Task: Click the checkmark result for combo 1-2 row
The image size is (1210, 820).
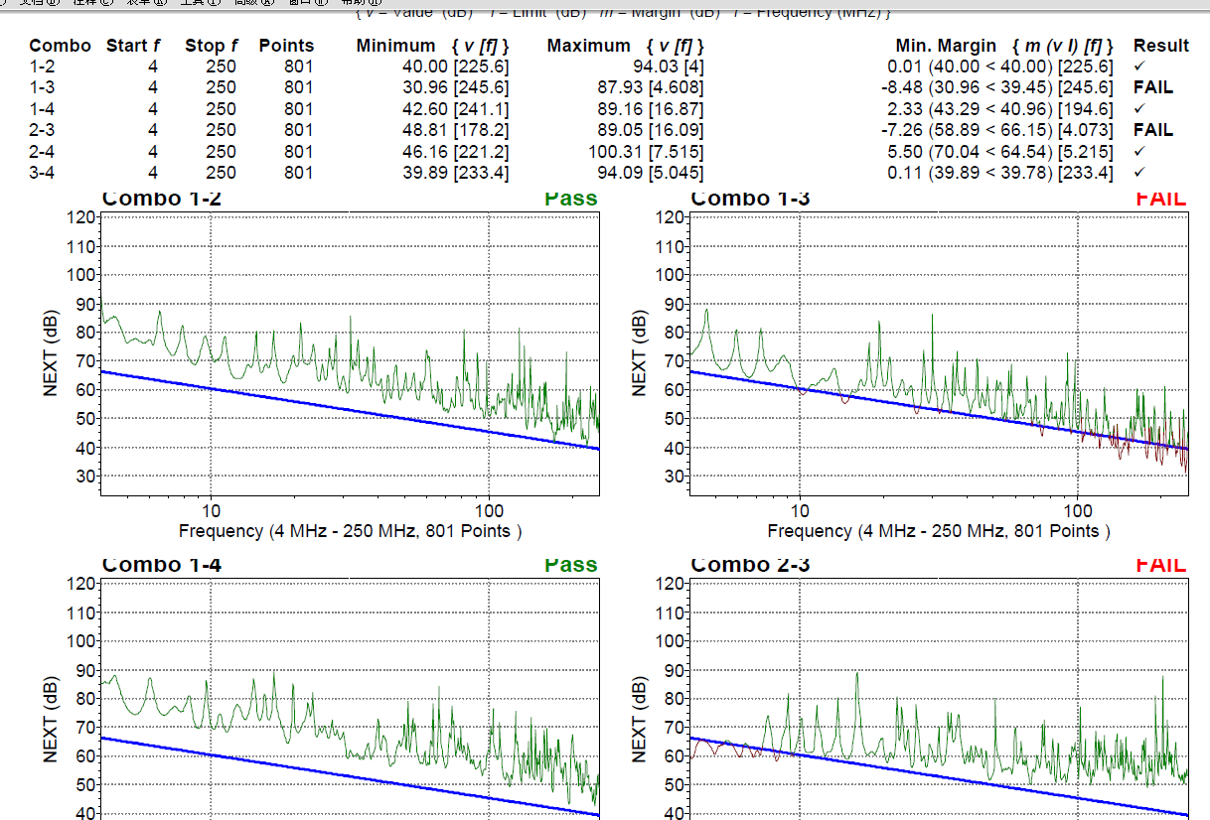Action: (1139, 67)
